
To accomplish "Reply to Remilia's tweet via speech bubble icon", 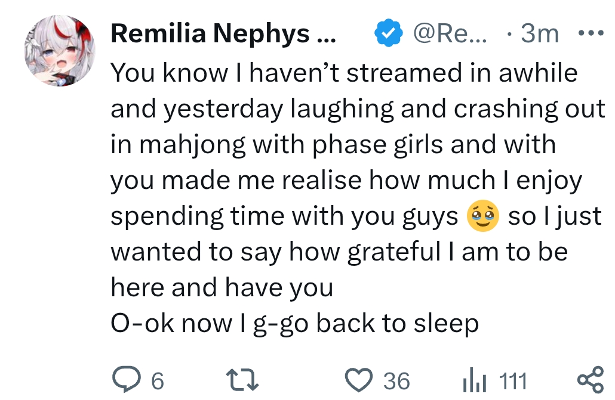I will click(x=127, y=380).
